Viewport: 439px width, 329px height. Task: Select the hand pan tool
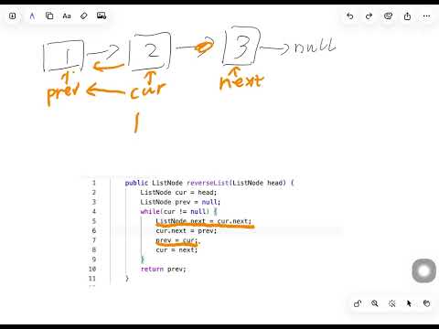click(x=426, y=303)
